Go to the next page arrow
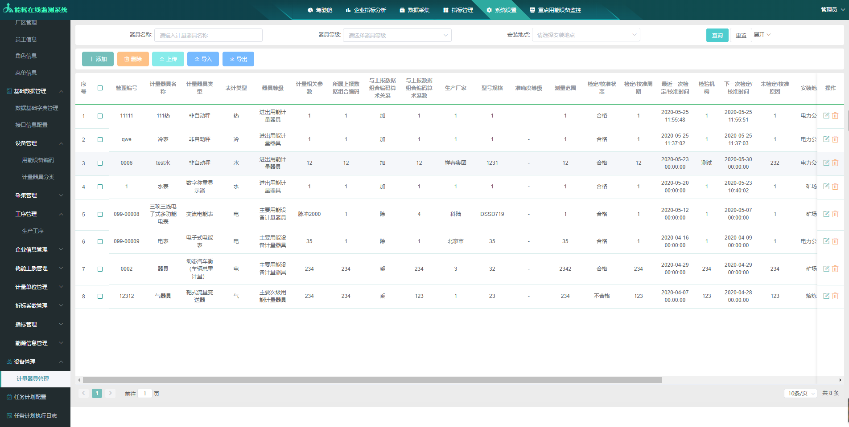 tap(111, 393)
